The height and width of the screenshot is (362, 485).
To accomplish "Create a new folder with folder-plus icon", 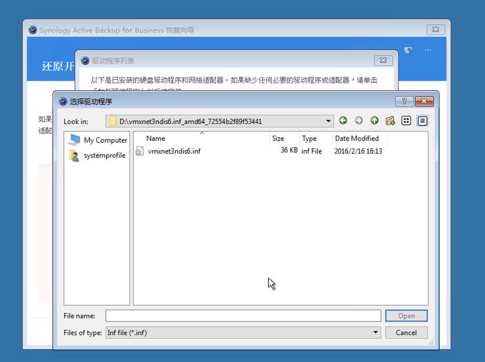I will pyautogui.click(x=390, y=120).
